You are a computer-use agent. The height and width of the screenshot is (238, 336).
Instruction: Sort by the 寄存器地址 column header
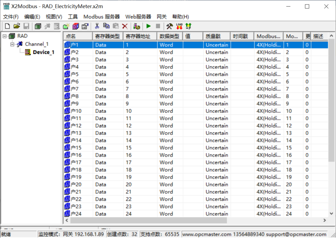pos(140,36)
